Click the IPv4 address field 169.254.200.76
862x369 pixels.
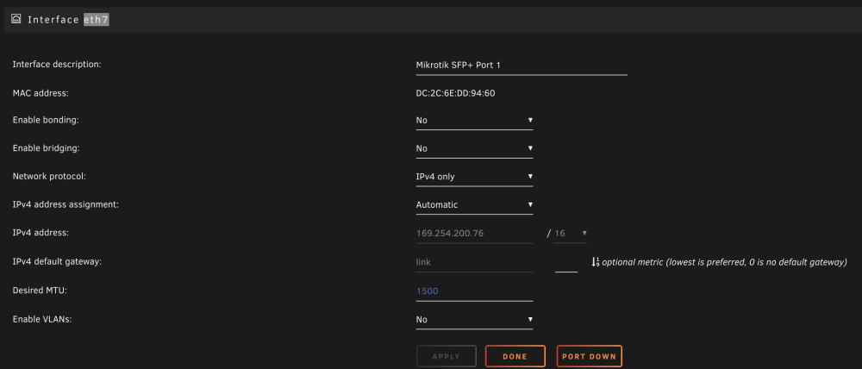(474, 234)
